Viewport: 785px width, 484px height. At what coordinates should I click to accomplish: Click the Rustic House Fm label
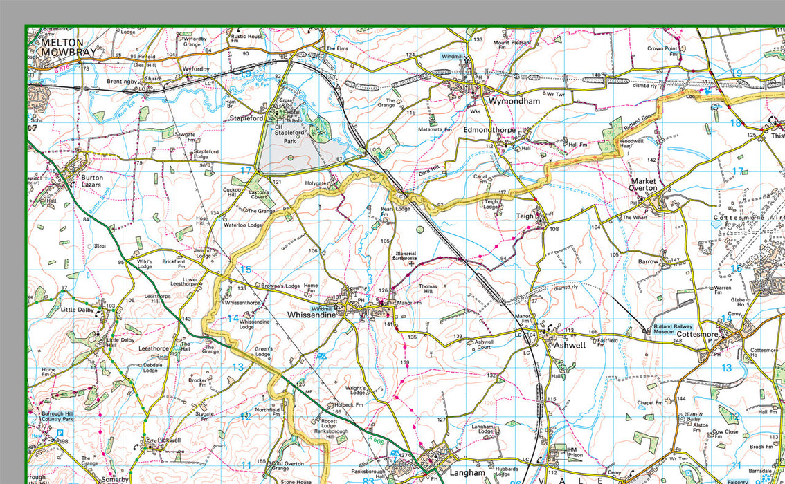pyautogui.click(x=246, y=39)
